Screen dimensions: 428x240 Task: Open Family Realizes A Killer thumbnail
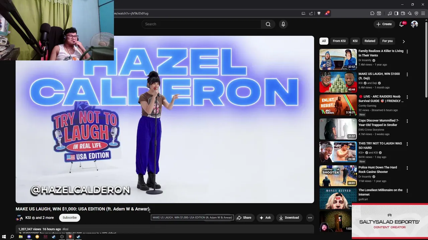pos(338,59)
